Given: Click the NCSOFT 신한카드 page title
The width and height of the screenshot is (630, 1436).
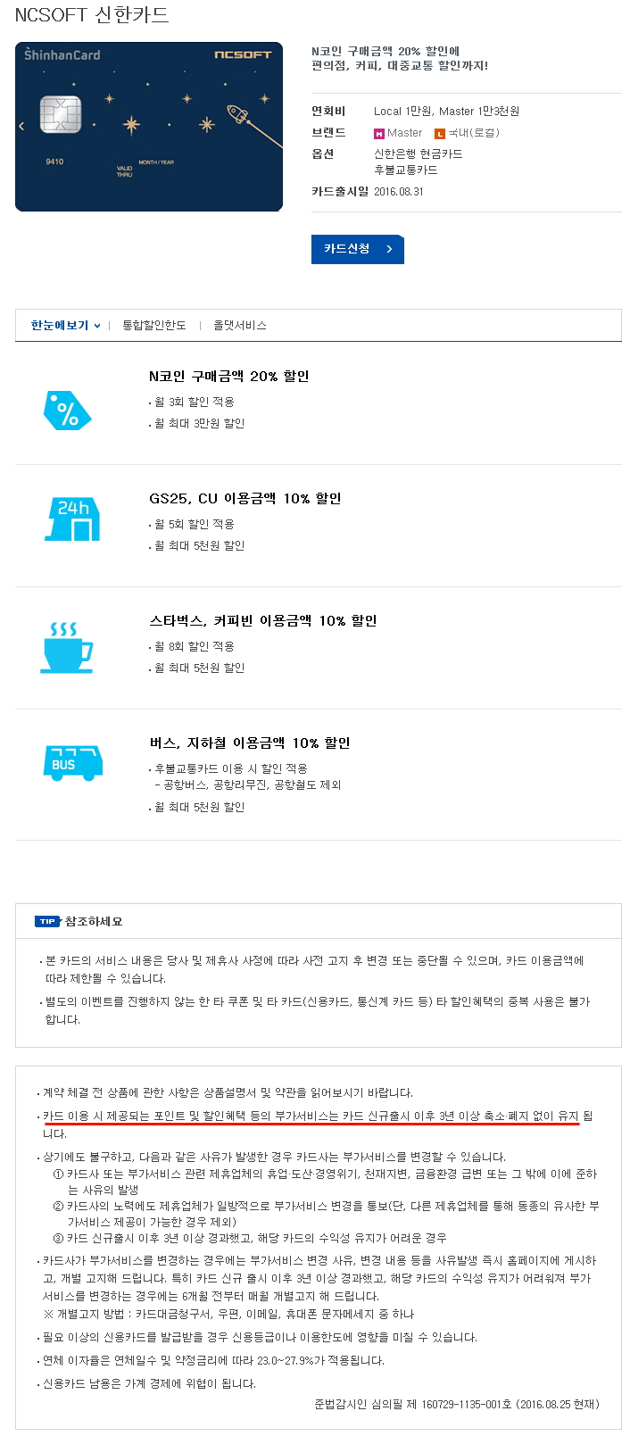Looking at the screenshot, I should [92, 15].
